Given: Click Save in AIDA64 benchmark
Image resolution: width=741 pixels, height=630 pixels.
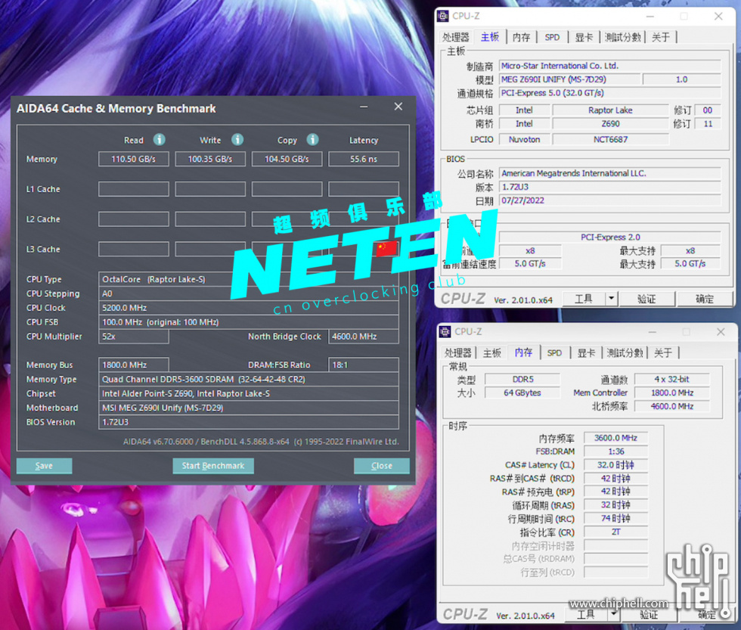Looking at the screenshot, I should (44, 466).
